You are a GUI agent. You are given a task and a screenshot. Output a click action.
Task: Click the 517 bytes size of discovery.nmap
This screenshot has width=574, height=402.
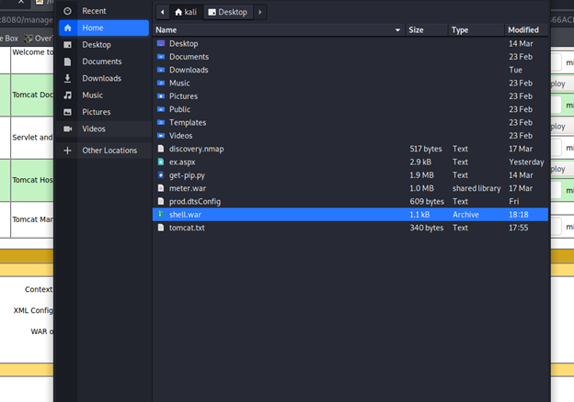(425, 149)
